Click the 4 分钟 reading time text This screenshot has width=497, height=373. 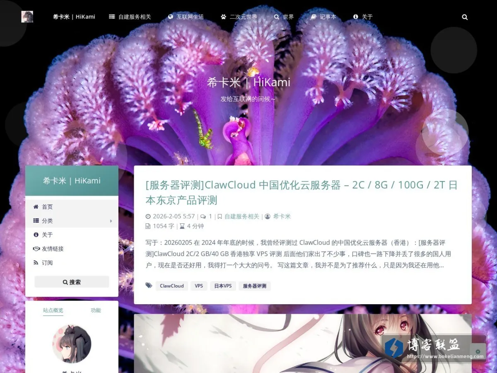pos(195,226)
